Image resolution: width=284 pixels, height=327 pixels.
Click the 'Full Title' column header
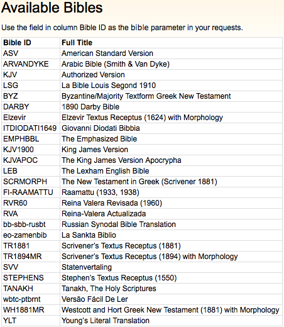click(x=77, y=43)
